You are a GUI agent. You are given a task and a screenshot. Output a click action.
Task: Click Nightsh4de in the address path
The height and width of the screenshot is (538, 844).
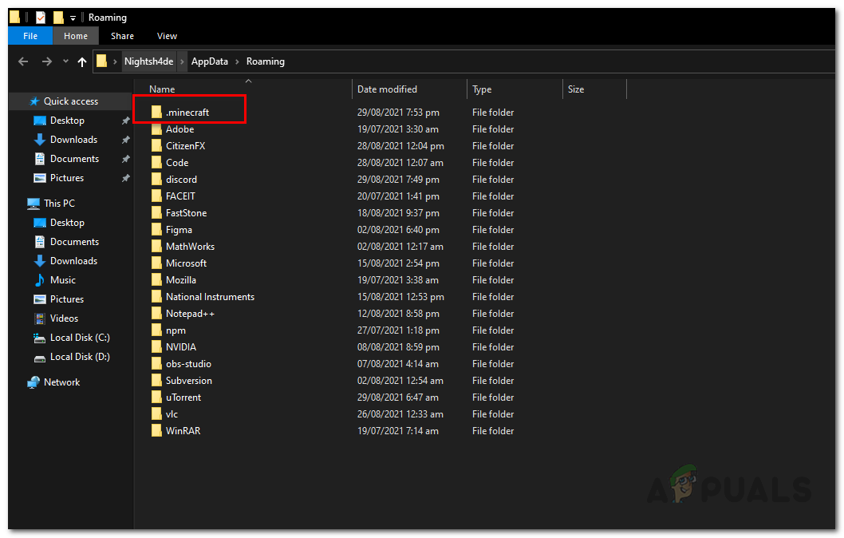coord(148,61)
